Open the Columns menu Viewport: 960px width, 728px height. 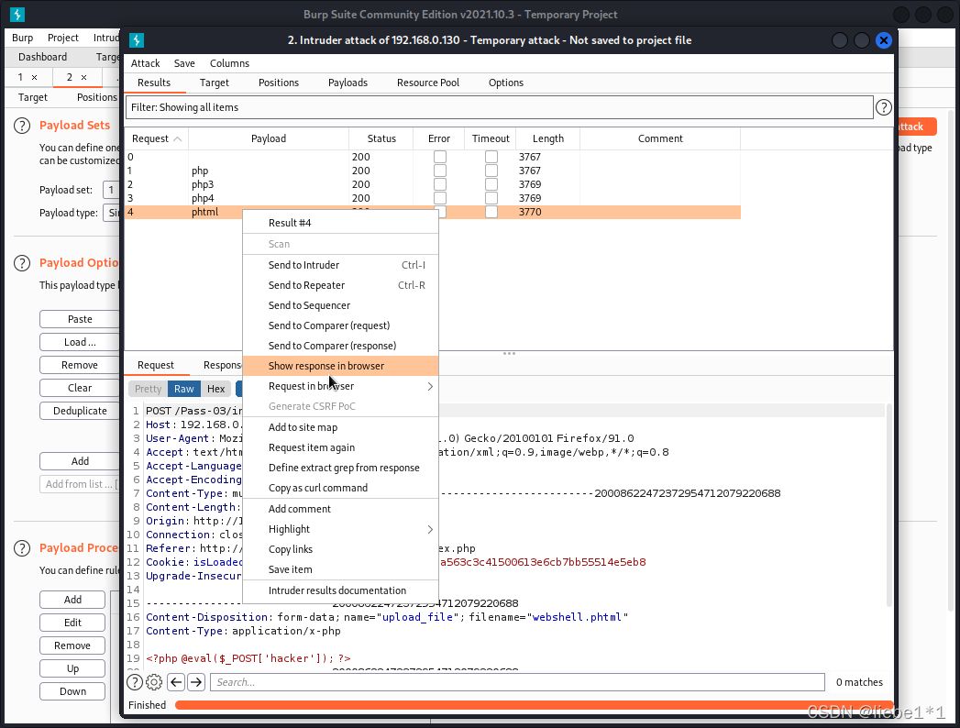(x=229, y=63)
